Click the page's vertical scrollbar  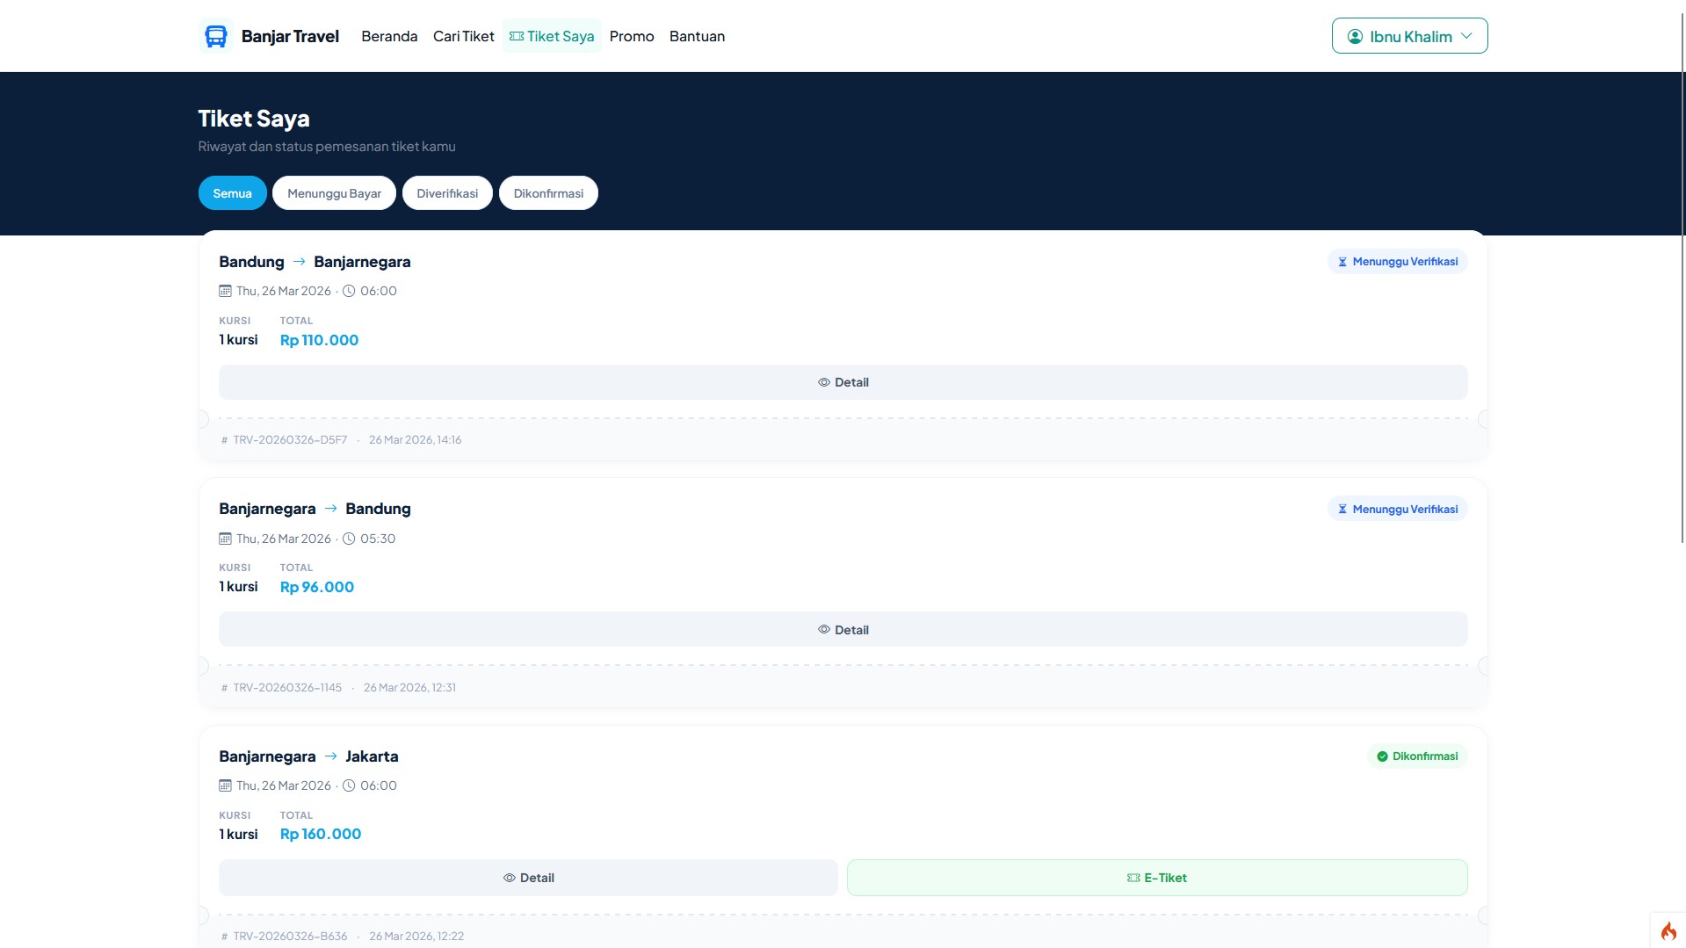tap(1682, 264)
